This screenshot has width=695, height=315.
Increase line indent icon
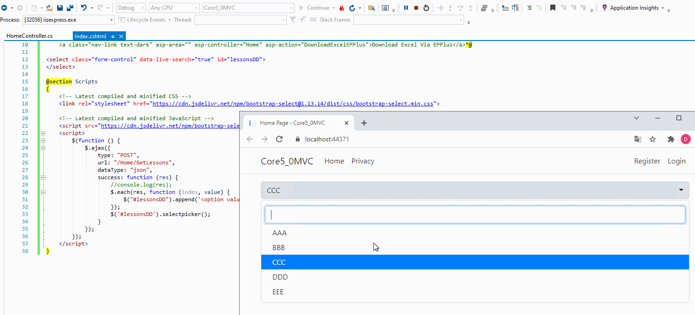point(529,8)
